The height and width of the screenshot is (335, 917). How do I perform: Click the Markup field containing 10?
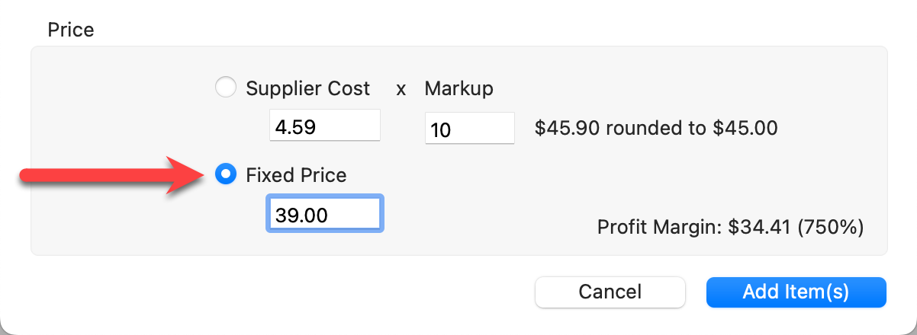click(x=469, y=129)
